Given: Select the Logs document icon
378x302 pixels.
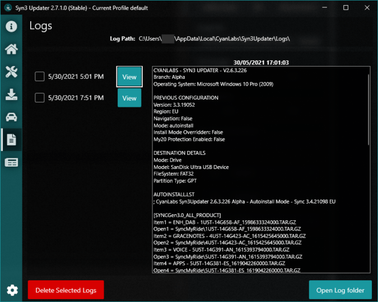Looking at the screenshot, I should [11, 140].
